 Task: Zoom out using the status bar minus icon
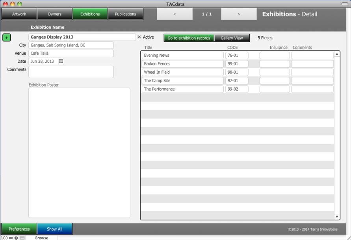point(11,238)
